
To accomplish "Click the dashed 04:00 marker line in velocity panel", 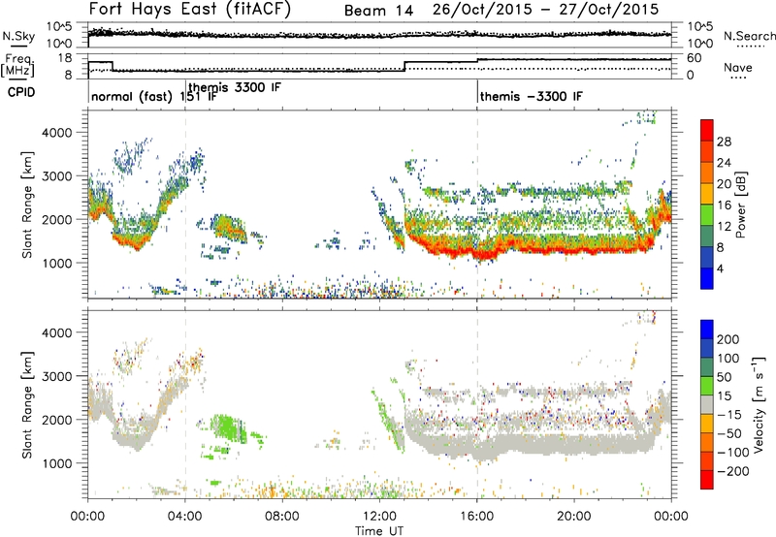I will pos(185,404).
